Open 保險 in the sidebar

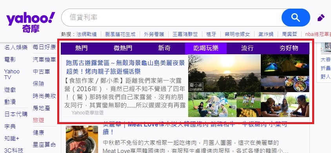coord(38,84)
